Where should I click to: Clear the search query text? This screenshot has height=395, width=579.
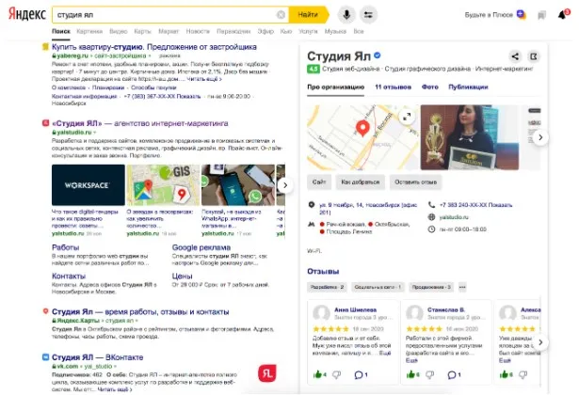(281, 15)
